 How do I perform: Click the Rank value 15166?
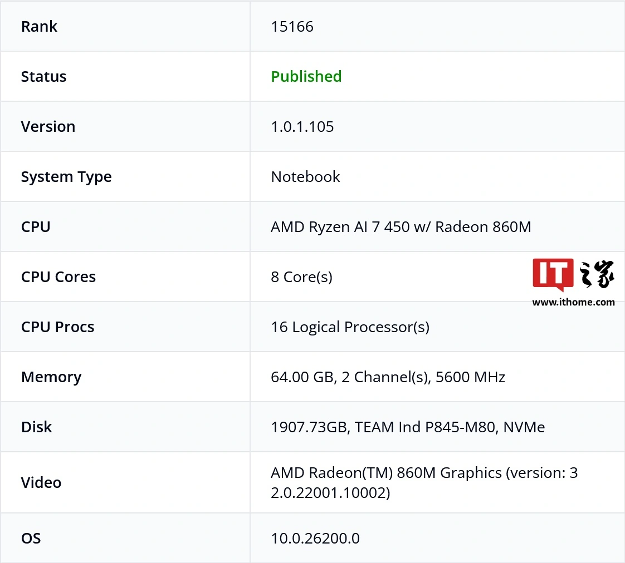tap(292, 27)
